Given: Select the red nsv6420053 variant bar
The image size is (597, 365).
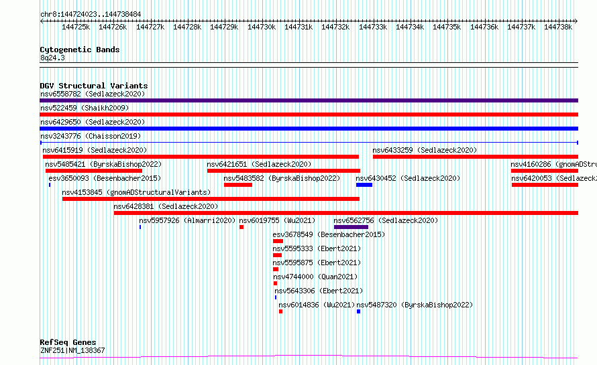Looking at the screenshot, I should click(x=545, y=185).
